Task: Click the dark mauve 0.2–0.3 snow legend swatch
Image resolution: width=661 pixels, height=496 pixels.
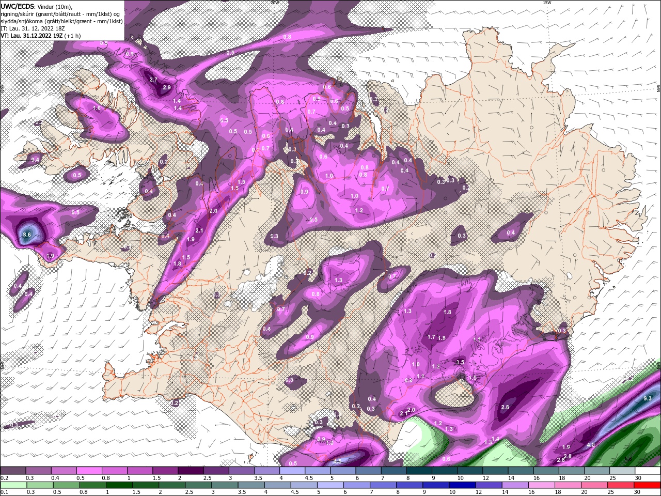Action: (13, 471)
